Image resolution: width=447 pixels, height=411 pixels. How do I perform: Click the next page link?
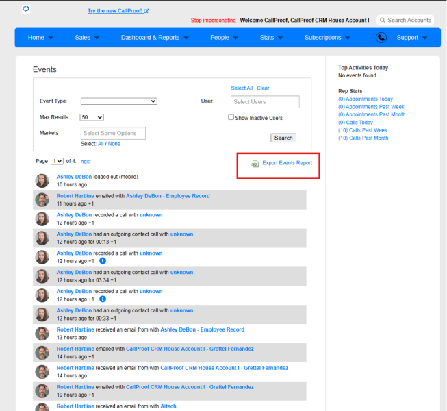click(86, 162)
